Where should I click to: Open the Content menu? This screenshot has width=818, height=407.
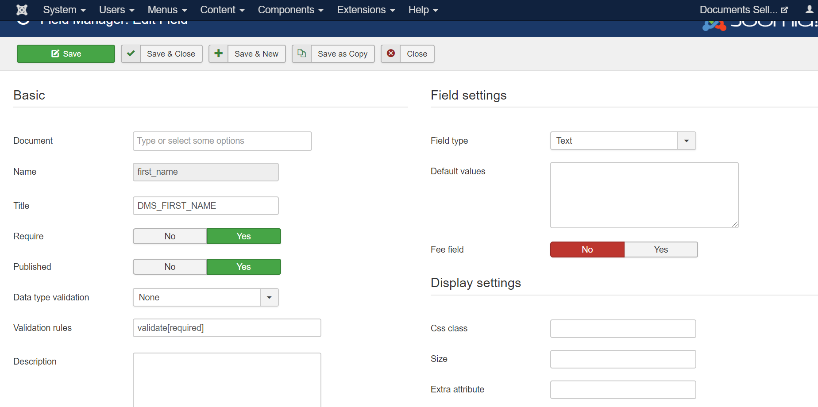pos(222,10)
